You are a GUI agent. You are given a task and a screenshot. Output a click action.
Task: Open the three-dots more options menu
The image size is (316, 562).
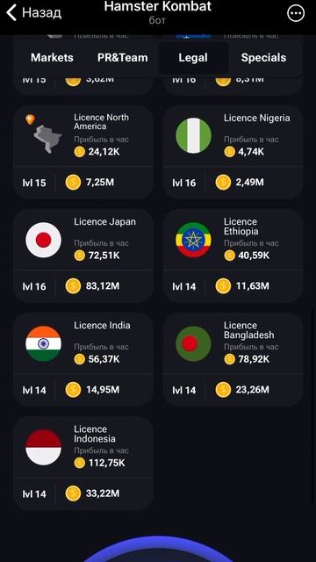tap(296, 14)
